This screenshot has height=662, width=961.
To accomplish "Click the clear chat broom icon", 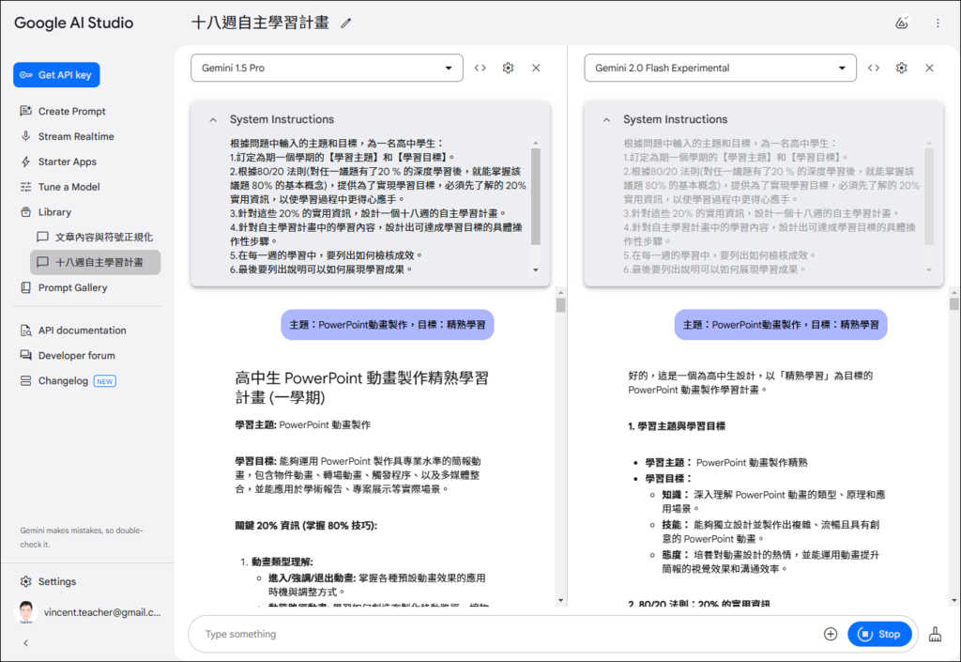I will 936,634.
